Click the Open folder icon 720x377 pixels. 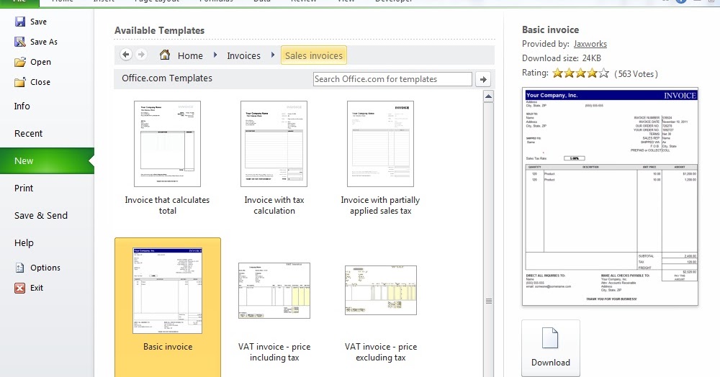[19, 62]
